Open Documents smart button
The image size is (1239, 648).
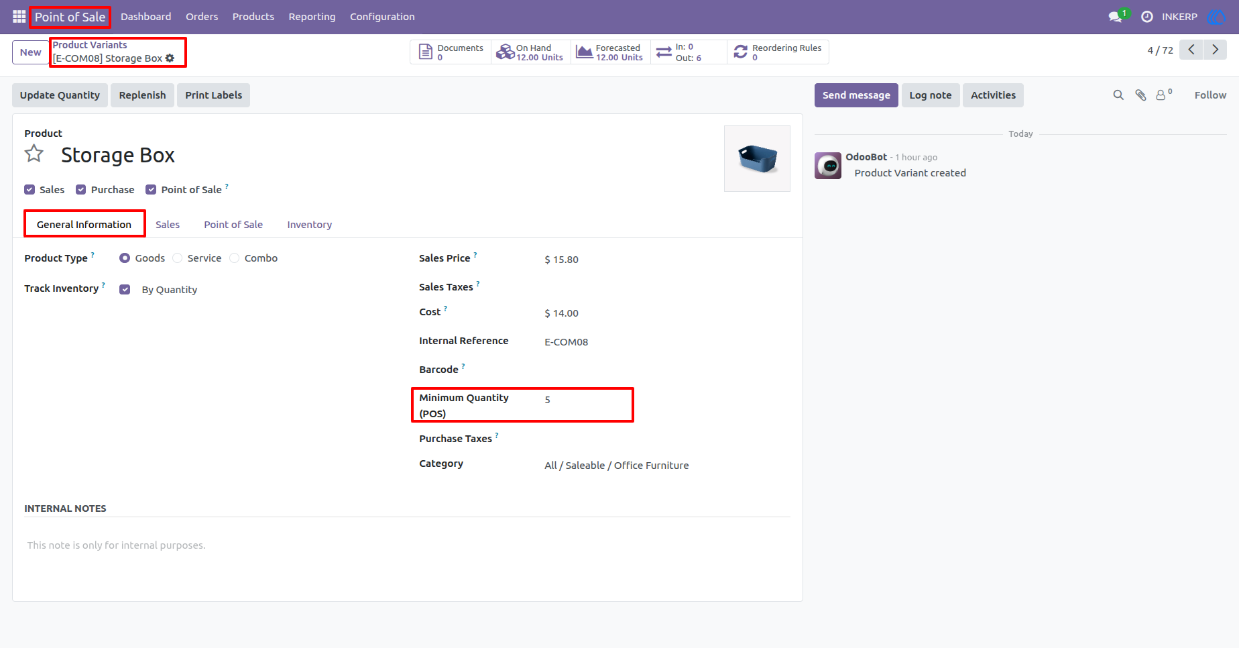click(451, 52)
